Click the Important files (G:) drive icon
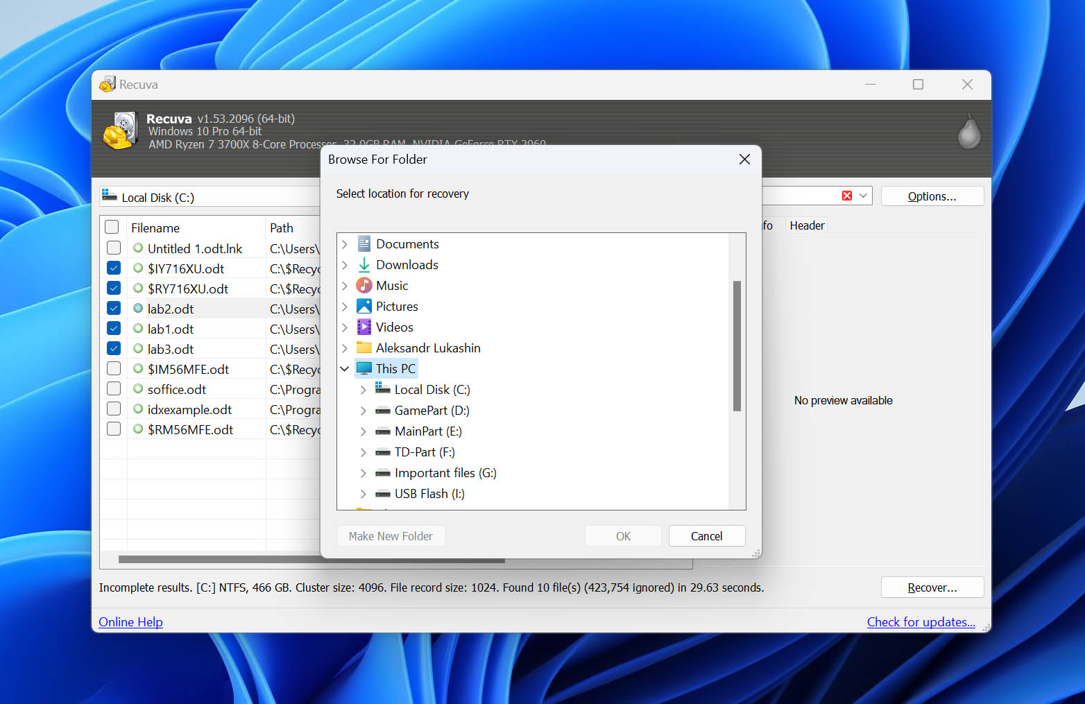Viewport: 1085px width, 704px height. (x=383, y=473)
